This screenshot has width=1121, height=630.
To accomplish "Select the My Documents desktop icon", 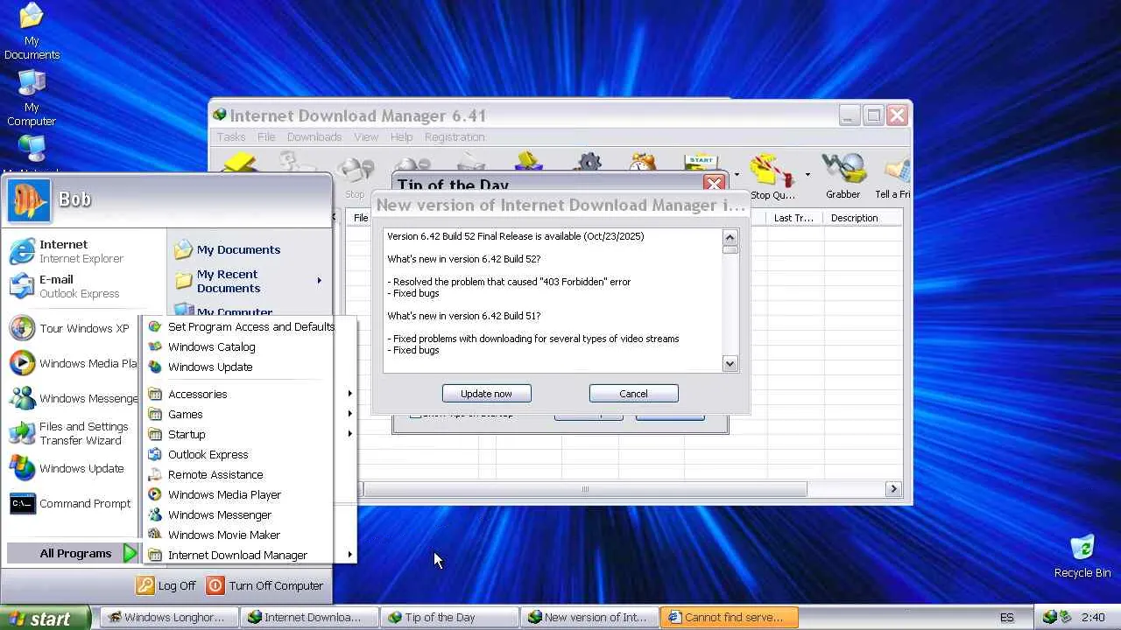I will click(32, 31).
